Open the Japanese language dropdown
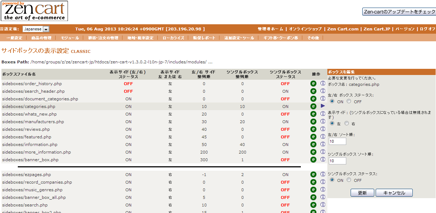 point(36,29)
